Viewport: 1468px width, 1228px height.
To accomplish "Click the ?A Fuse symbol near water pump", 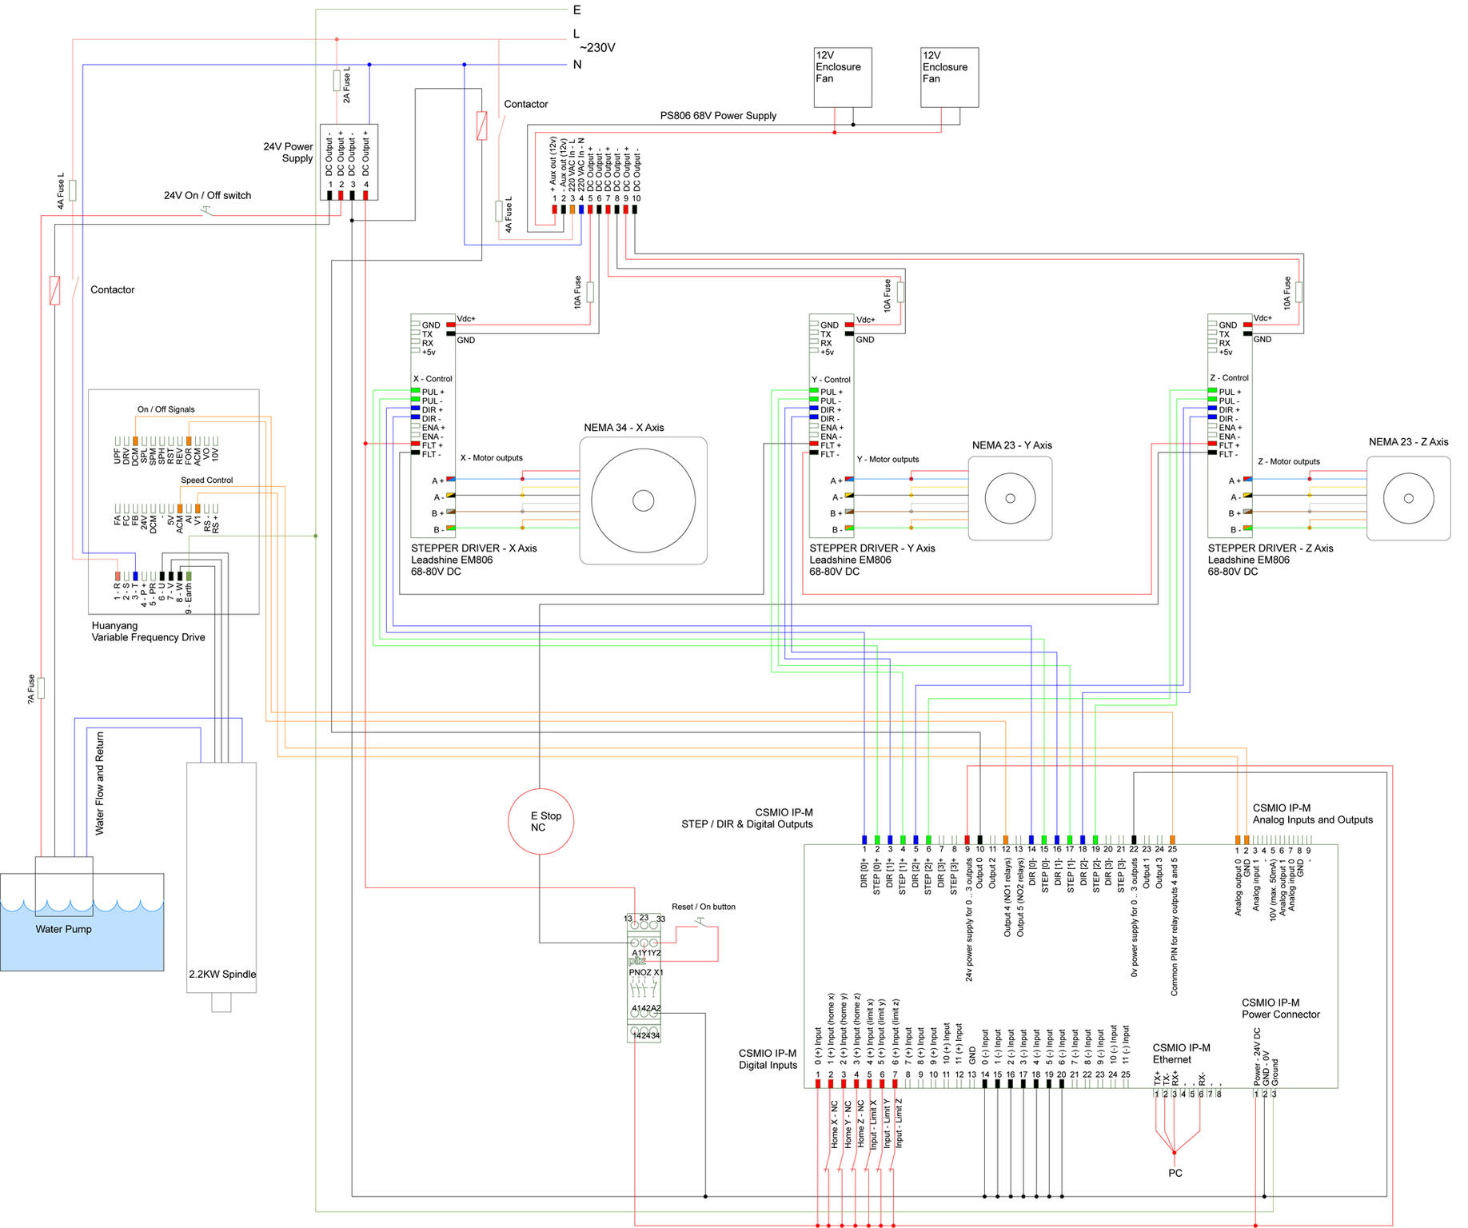I will click(41, 688).
